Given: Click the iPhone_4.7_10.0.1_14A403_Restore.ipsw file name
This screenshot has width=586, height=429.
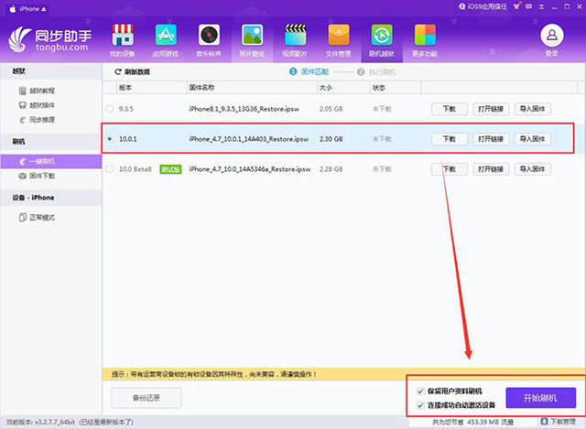Looking at the screenshot, I should click(249, 139).
